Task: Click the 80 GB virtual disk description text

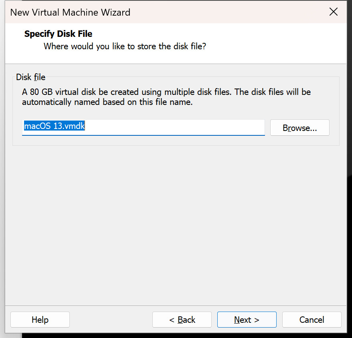Action: (166, 92)
